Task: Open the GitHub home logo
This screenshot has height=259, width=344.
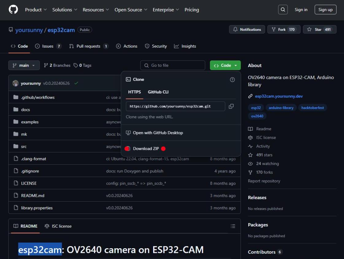Action: tap(13, 10)
